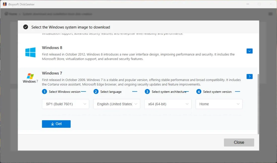Click step 4 badge for Select system version

[198, 91]
